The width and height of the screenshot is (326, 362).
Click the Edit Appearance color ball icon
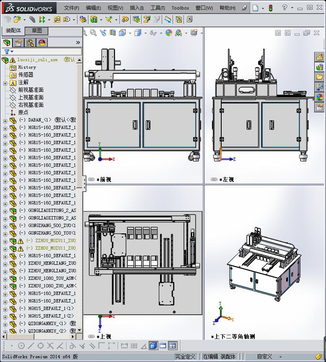(x=169, y=33)
